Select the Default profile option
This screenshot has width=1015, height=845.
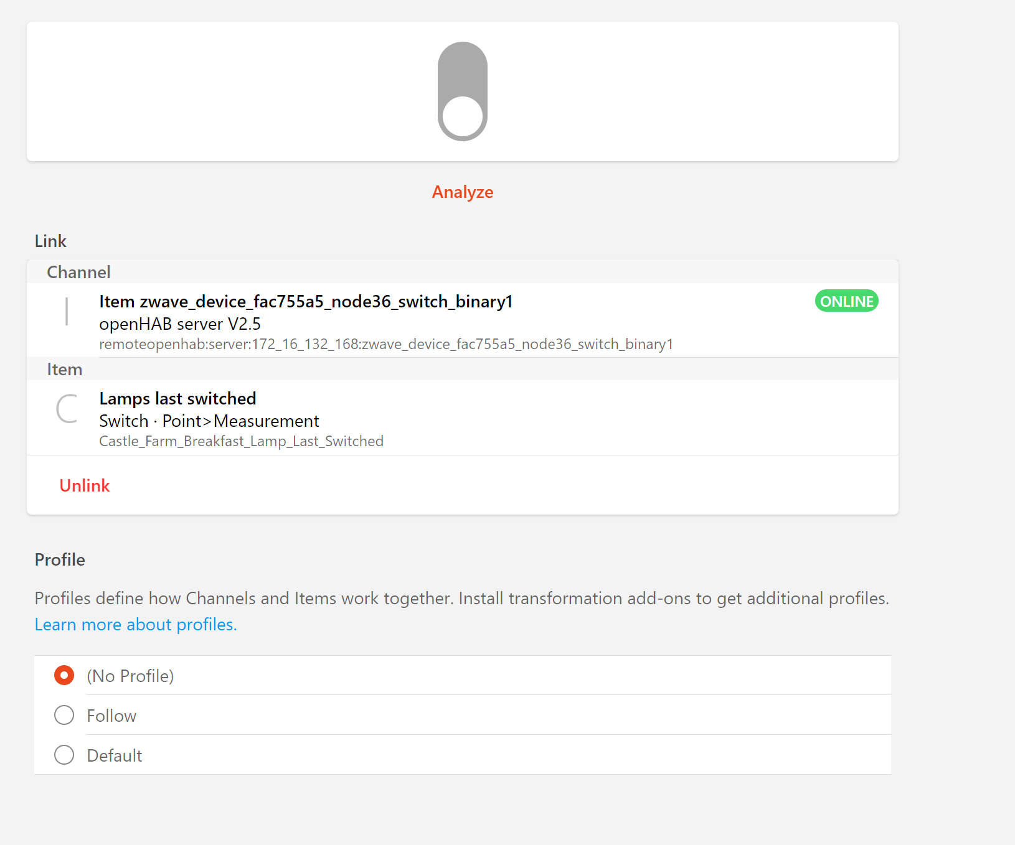pyautogui.click(x=64, y=755)
